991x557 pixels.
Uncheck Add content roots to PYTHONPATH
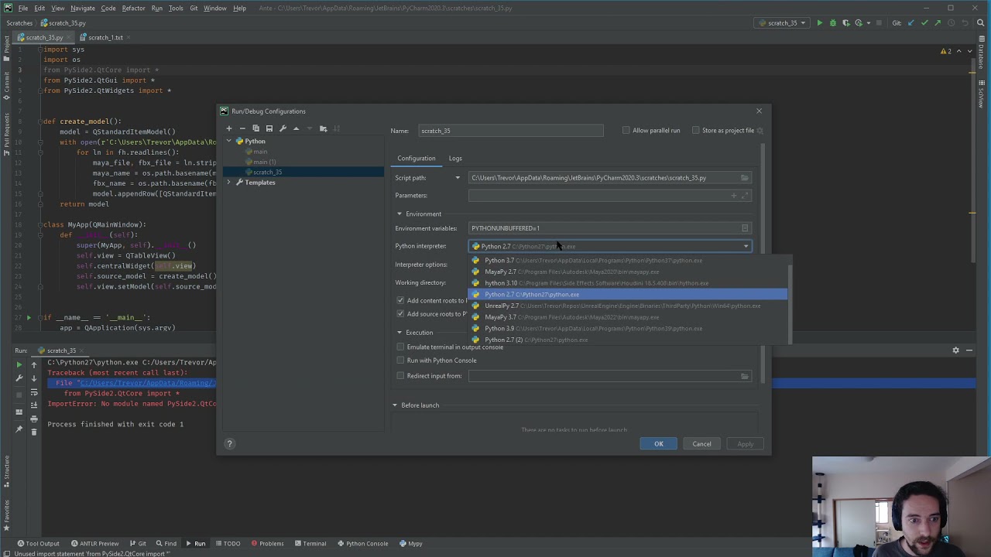coord(400,300)
